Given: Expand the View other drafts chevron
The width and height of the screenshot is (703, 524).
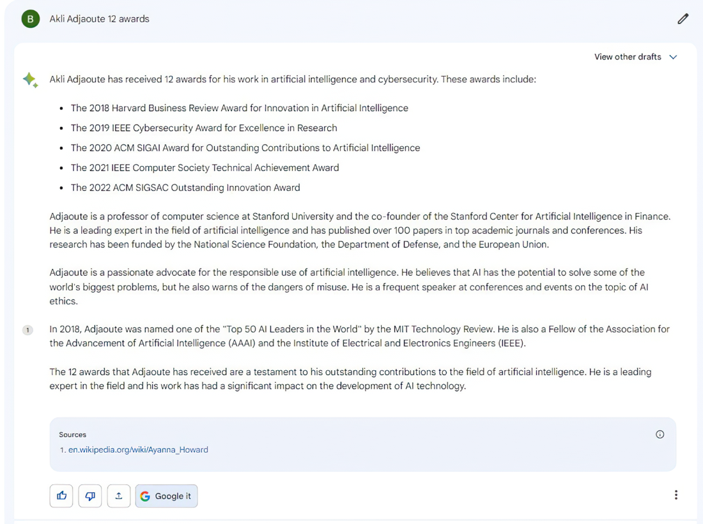Looking at the screenshot, I should click(x=673, y=57).
